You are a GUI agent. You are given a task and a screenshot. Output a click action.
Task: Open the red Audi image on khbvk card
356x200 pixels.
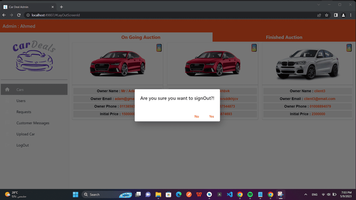pos(212,63)
